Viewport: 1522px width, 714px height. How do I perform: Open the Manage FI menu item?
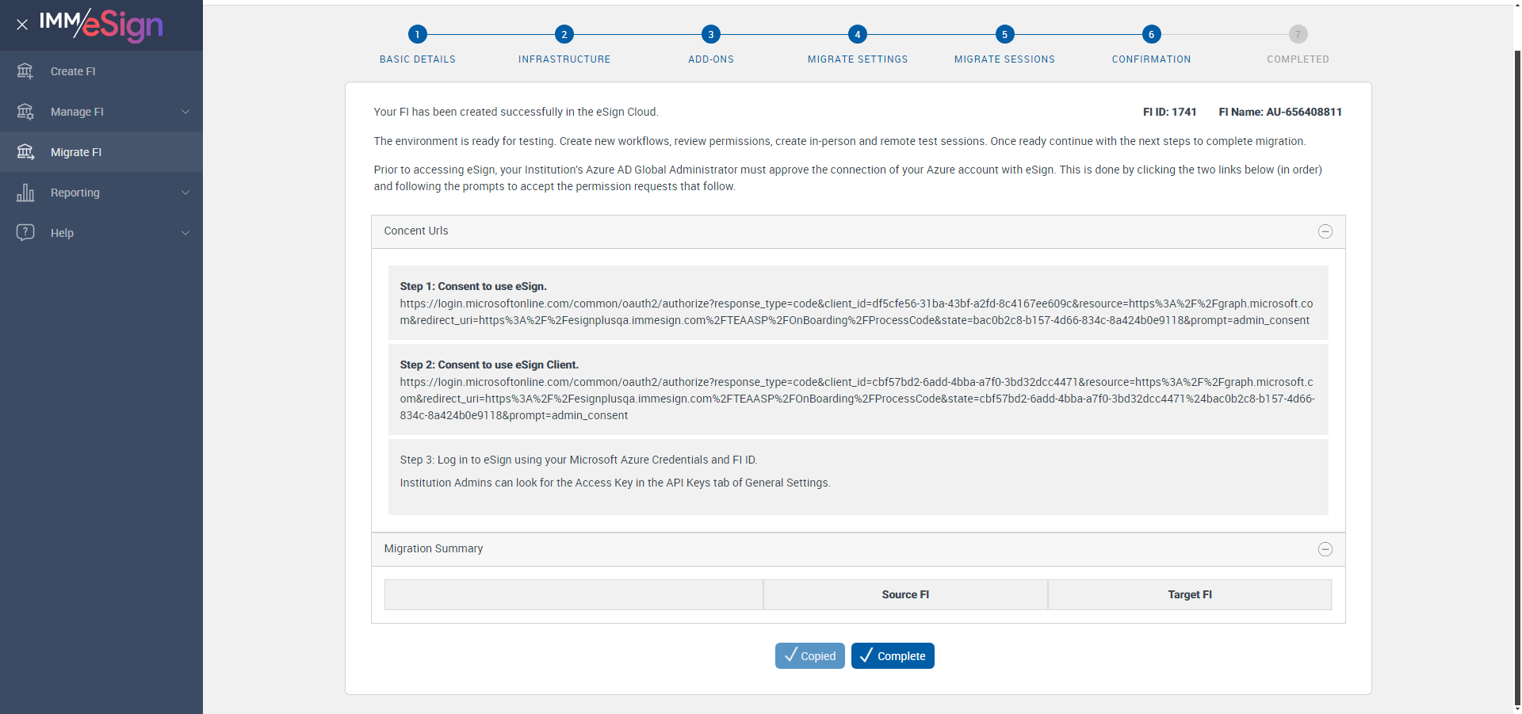(x=101, y=112)
